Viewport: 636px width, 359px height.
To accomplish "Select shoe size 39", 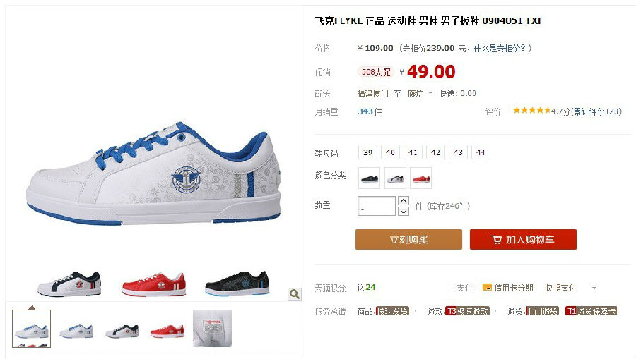I will pos(368,152).
